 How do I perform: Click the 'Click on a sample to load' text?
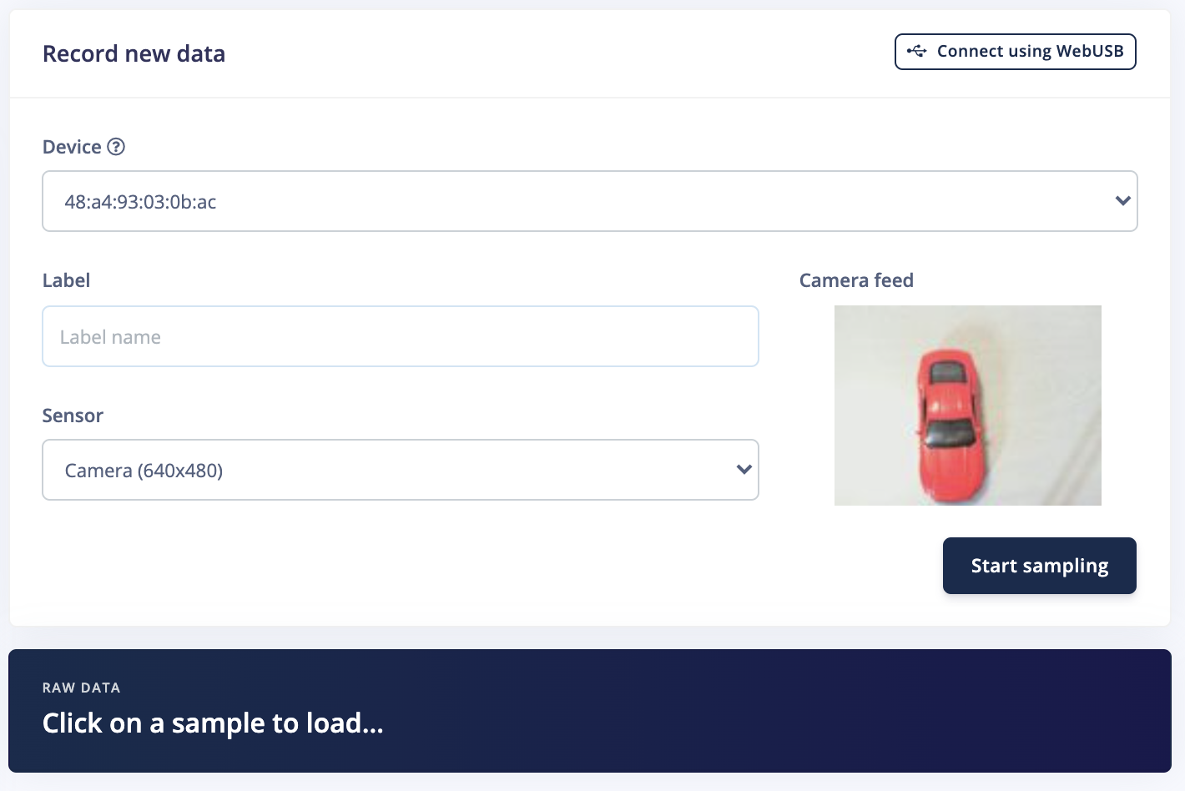coord(213,723)
